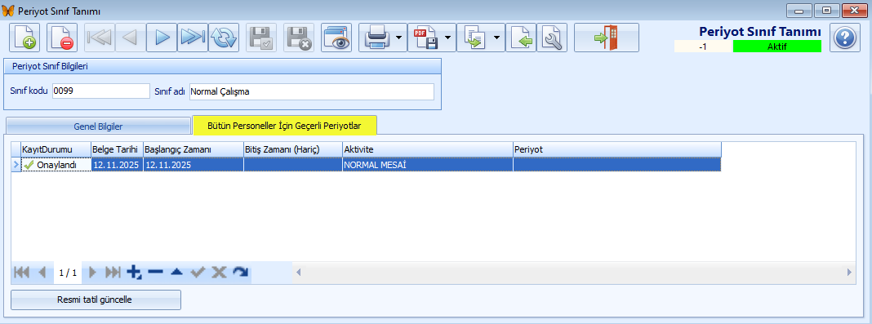Viewport: 872px width, 324px height.
Task: Cancel edit with grid navigator X
Action: [219, 273]
